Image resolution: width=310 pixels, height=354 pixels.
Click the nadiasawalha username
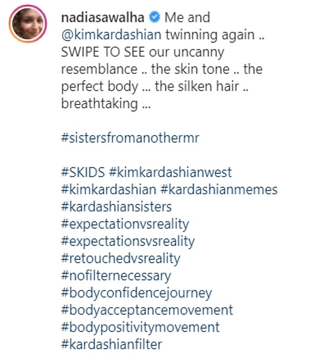(x=103, y=18)
